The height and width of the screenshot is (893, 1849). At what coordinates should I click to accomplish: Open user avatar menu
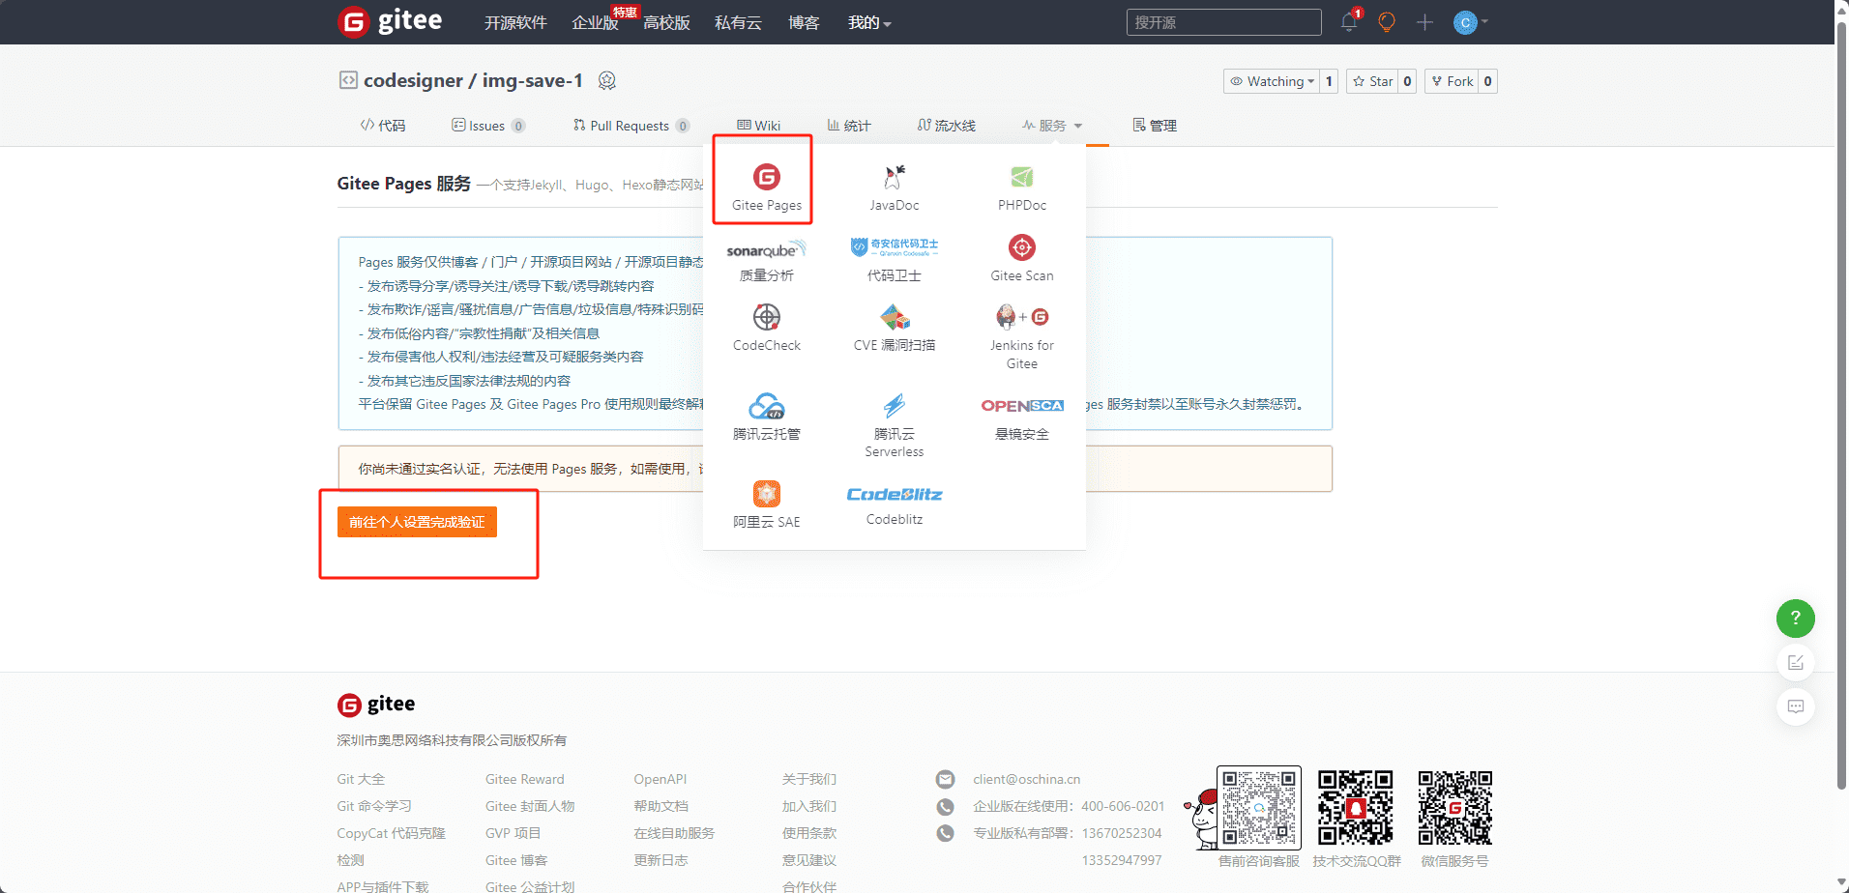1469,22
